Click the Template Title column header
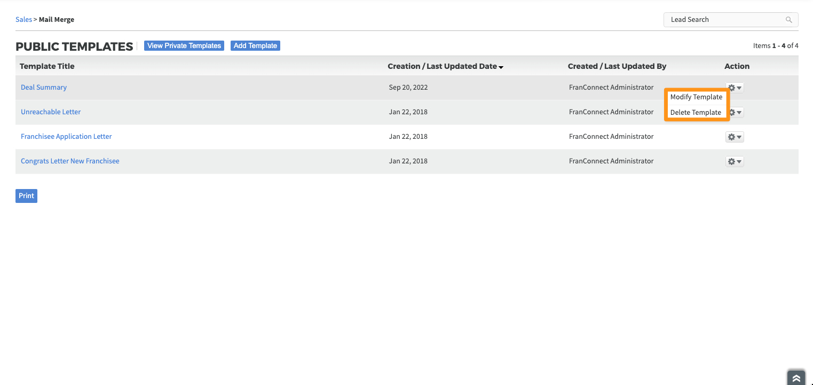The height and width of the screenshot is (385, 813). coord(47,67)
